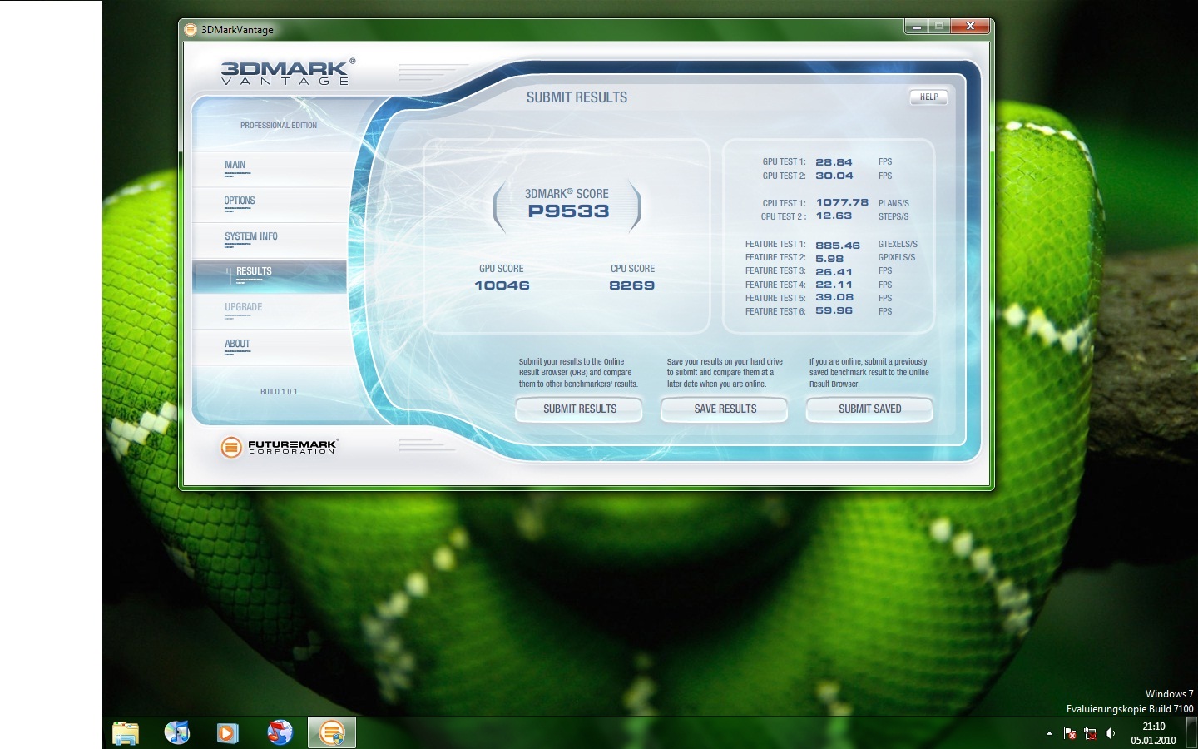This screenshot has height=749, width=1198.
Task: Click FEATURE TEST 6 value 59.96
Action: pos(834,310)
